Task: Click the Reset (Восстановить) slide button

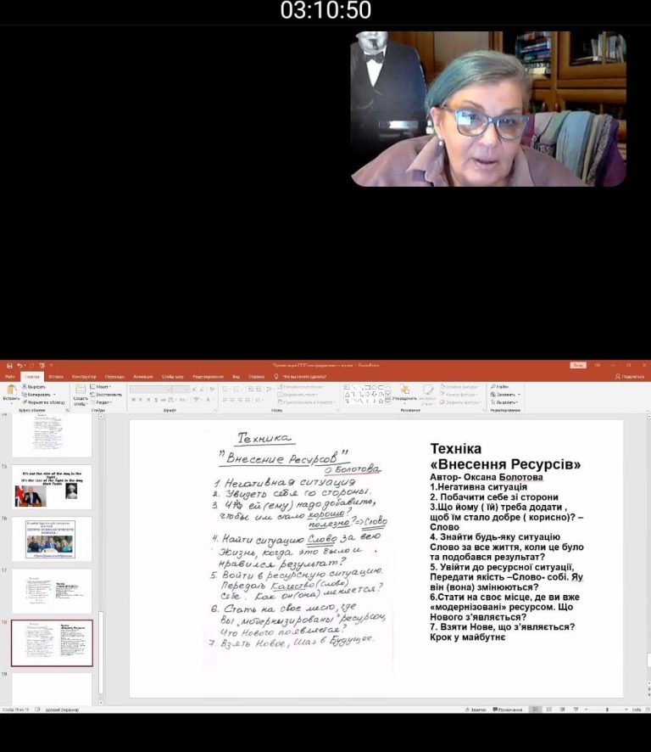Action: 108,395
